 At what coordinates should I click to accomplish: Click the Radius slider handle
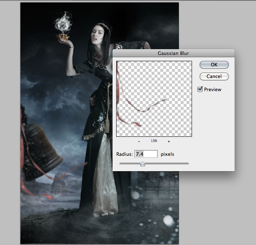(143, 164)
